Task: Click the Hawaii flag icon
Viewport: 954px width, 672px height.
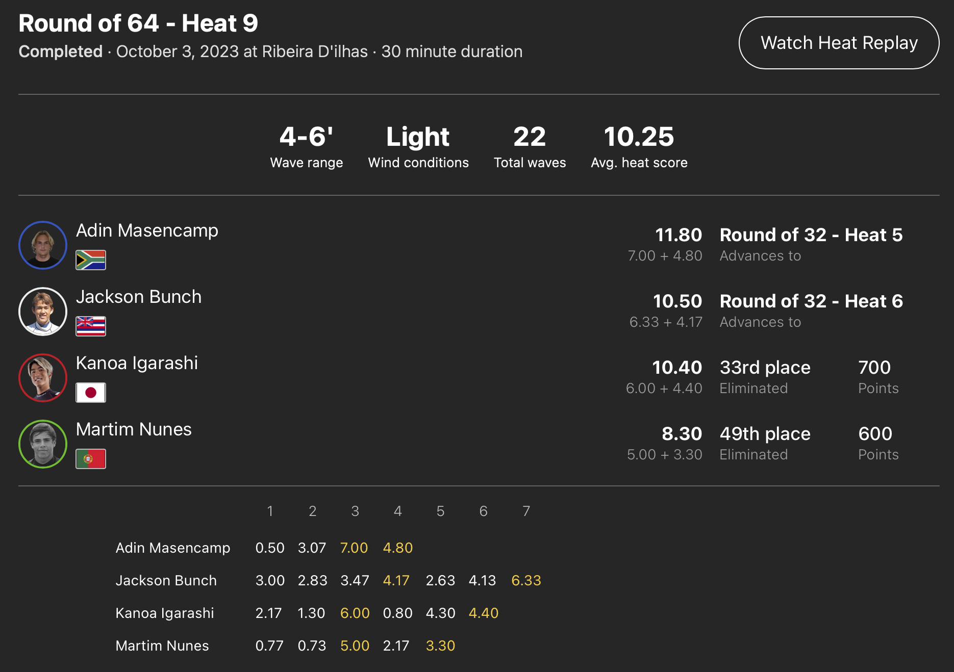Action: pos(91,326)
